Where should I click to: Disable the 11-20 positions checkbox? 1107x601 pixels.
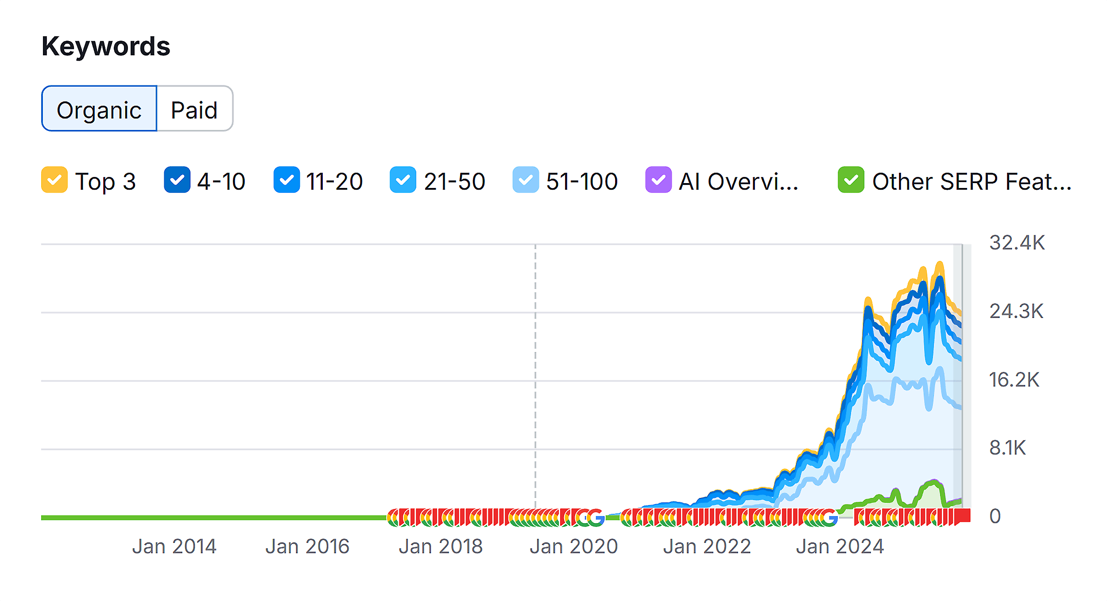[286, 180]
